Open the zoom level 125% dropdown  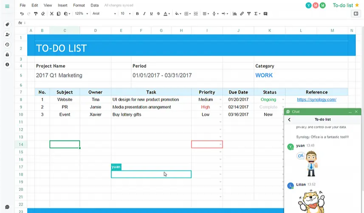click(81, 14)
